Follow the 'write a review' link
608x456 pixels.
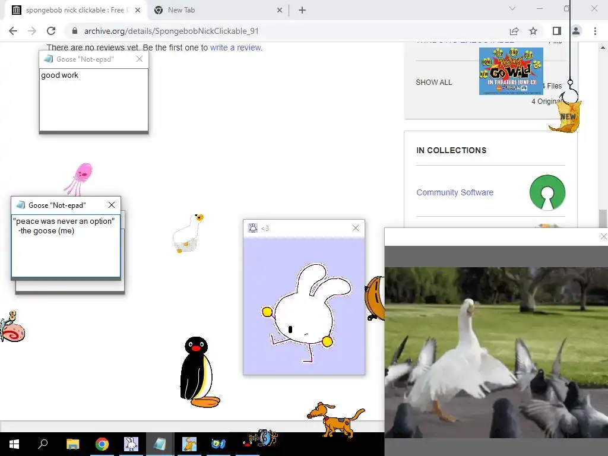pyautogui.click(x=235, y=47)
